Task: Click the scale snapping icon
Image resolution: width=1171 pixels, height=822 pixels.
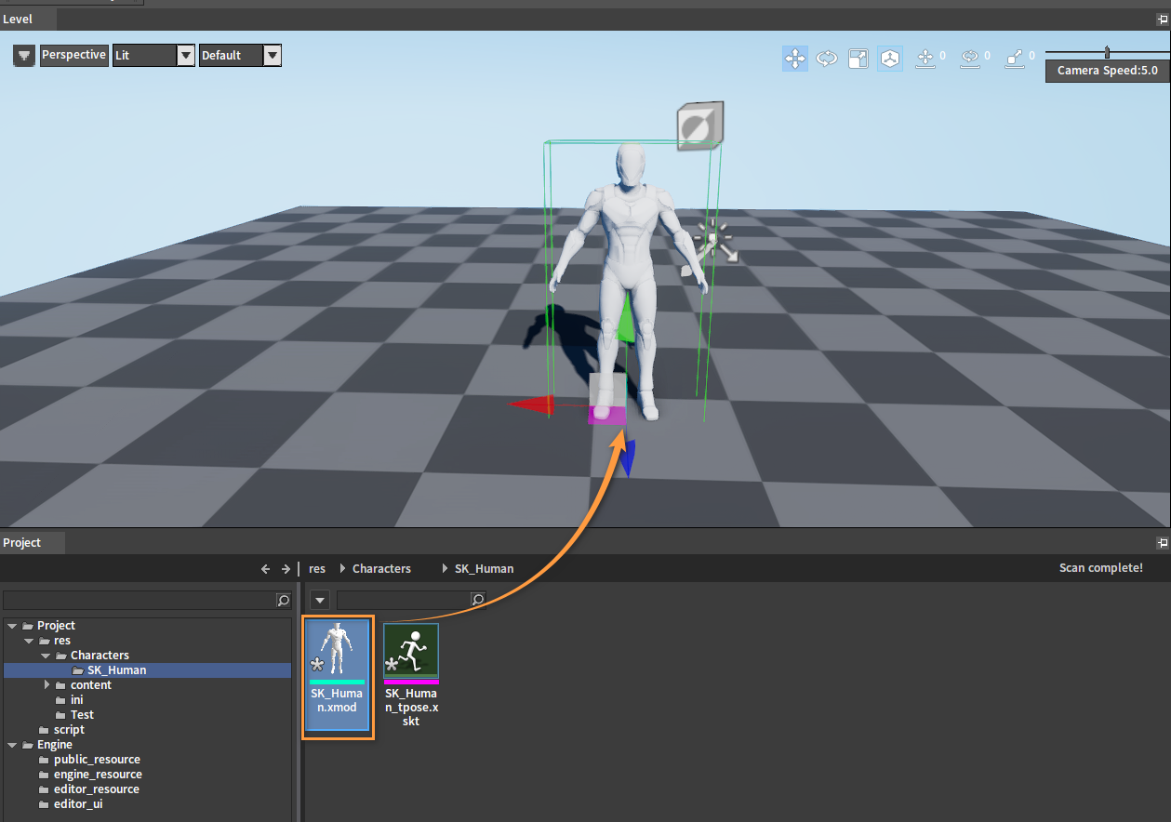Action: point(1015,59)
